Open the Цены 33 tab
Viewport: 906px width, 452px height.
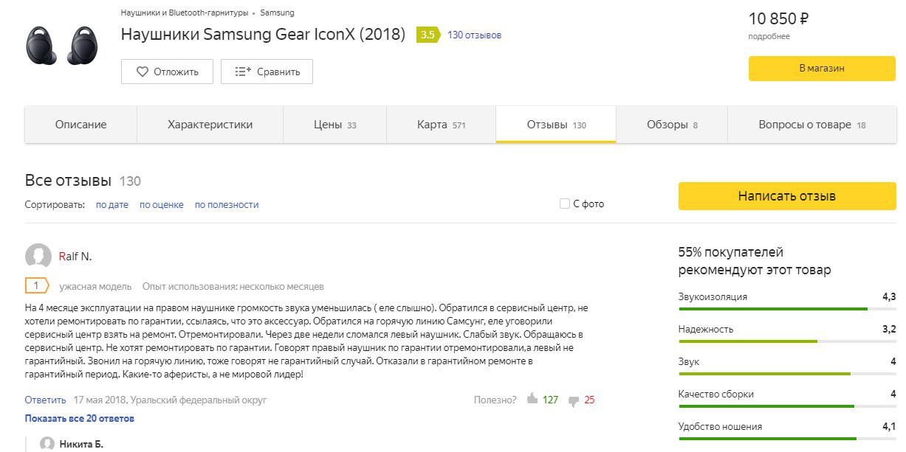click(334, 125)
